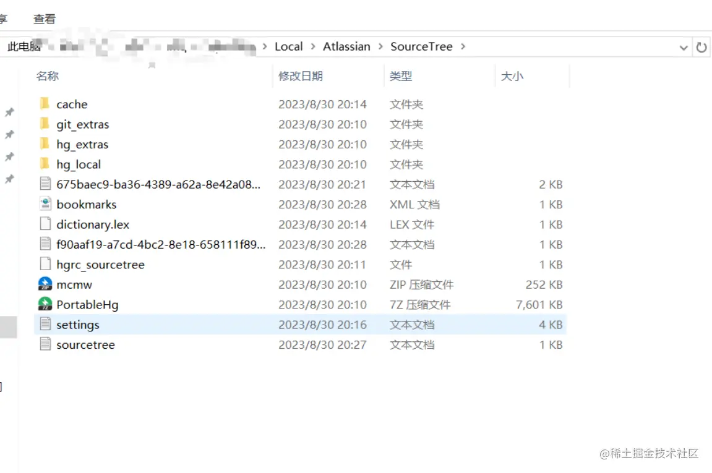712x473 pixels.
Task: Click the 2 KB size of 675baec9 file
Action: [551, 184]
